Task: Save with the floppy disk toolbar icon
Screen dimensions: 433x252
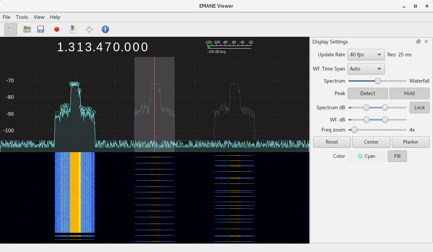Action: [41, 29]
